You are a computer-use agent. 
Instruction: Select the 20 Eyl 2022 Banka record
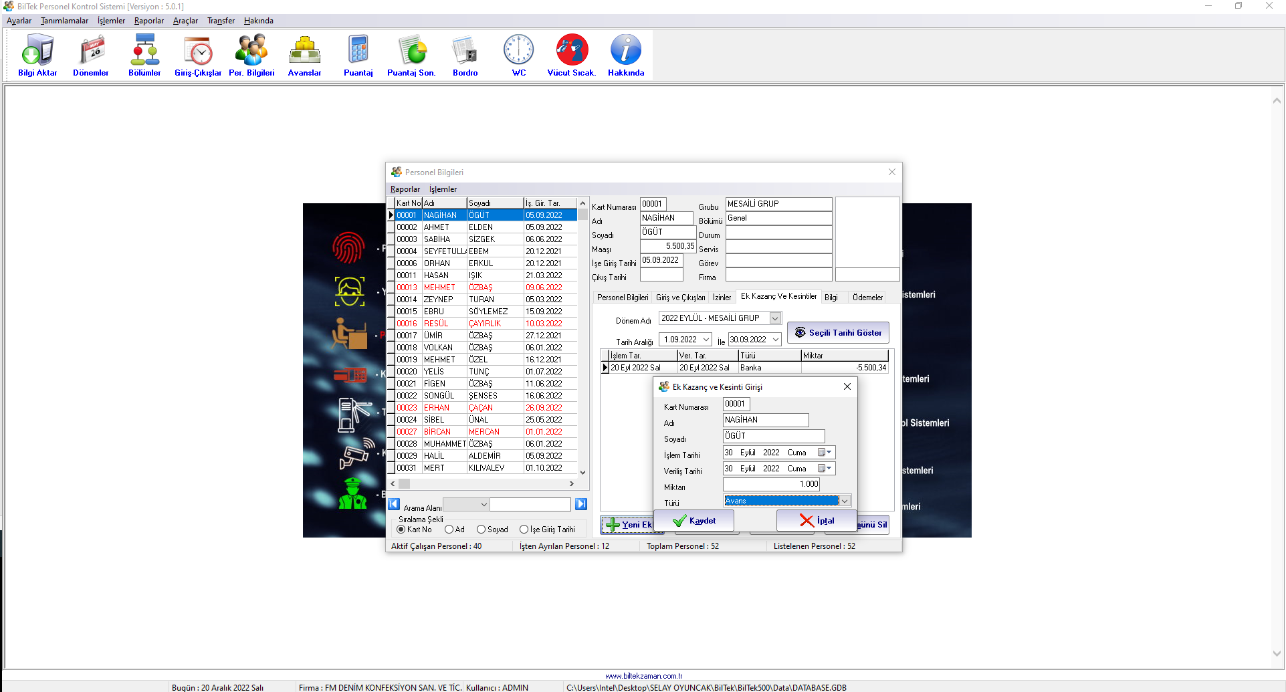coord(745,368)
